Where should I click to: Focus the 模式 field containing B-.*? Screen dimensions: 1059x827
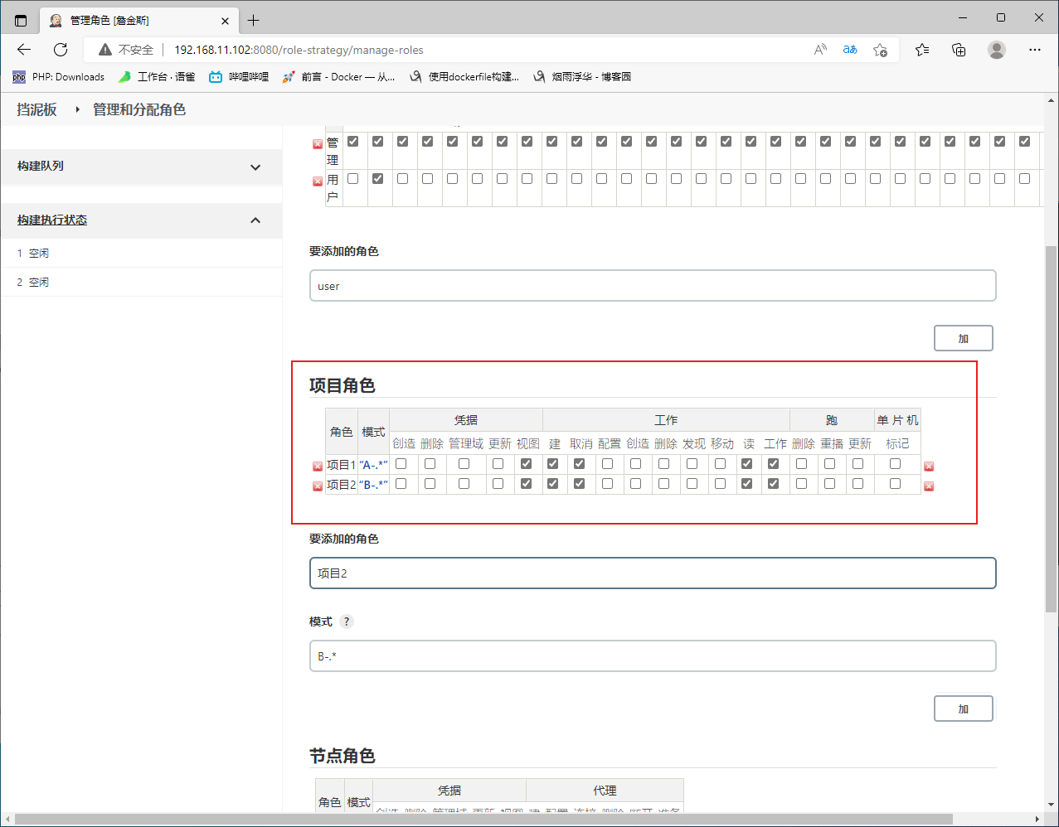point(653,656)
